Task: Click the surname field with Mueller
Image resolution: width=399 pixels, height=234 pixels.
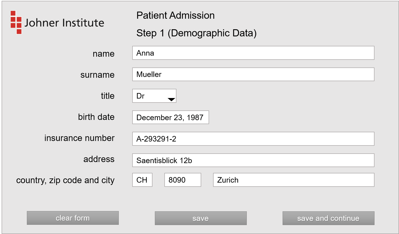Action: (x=253, y=74)
